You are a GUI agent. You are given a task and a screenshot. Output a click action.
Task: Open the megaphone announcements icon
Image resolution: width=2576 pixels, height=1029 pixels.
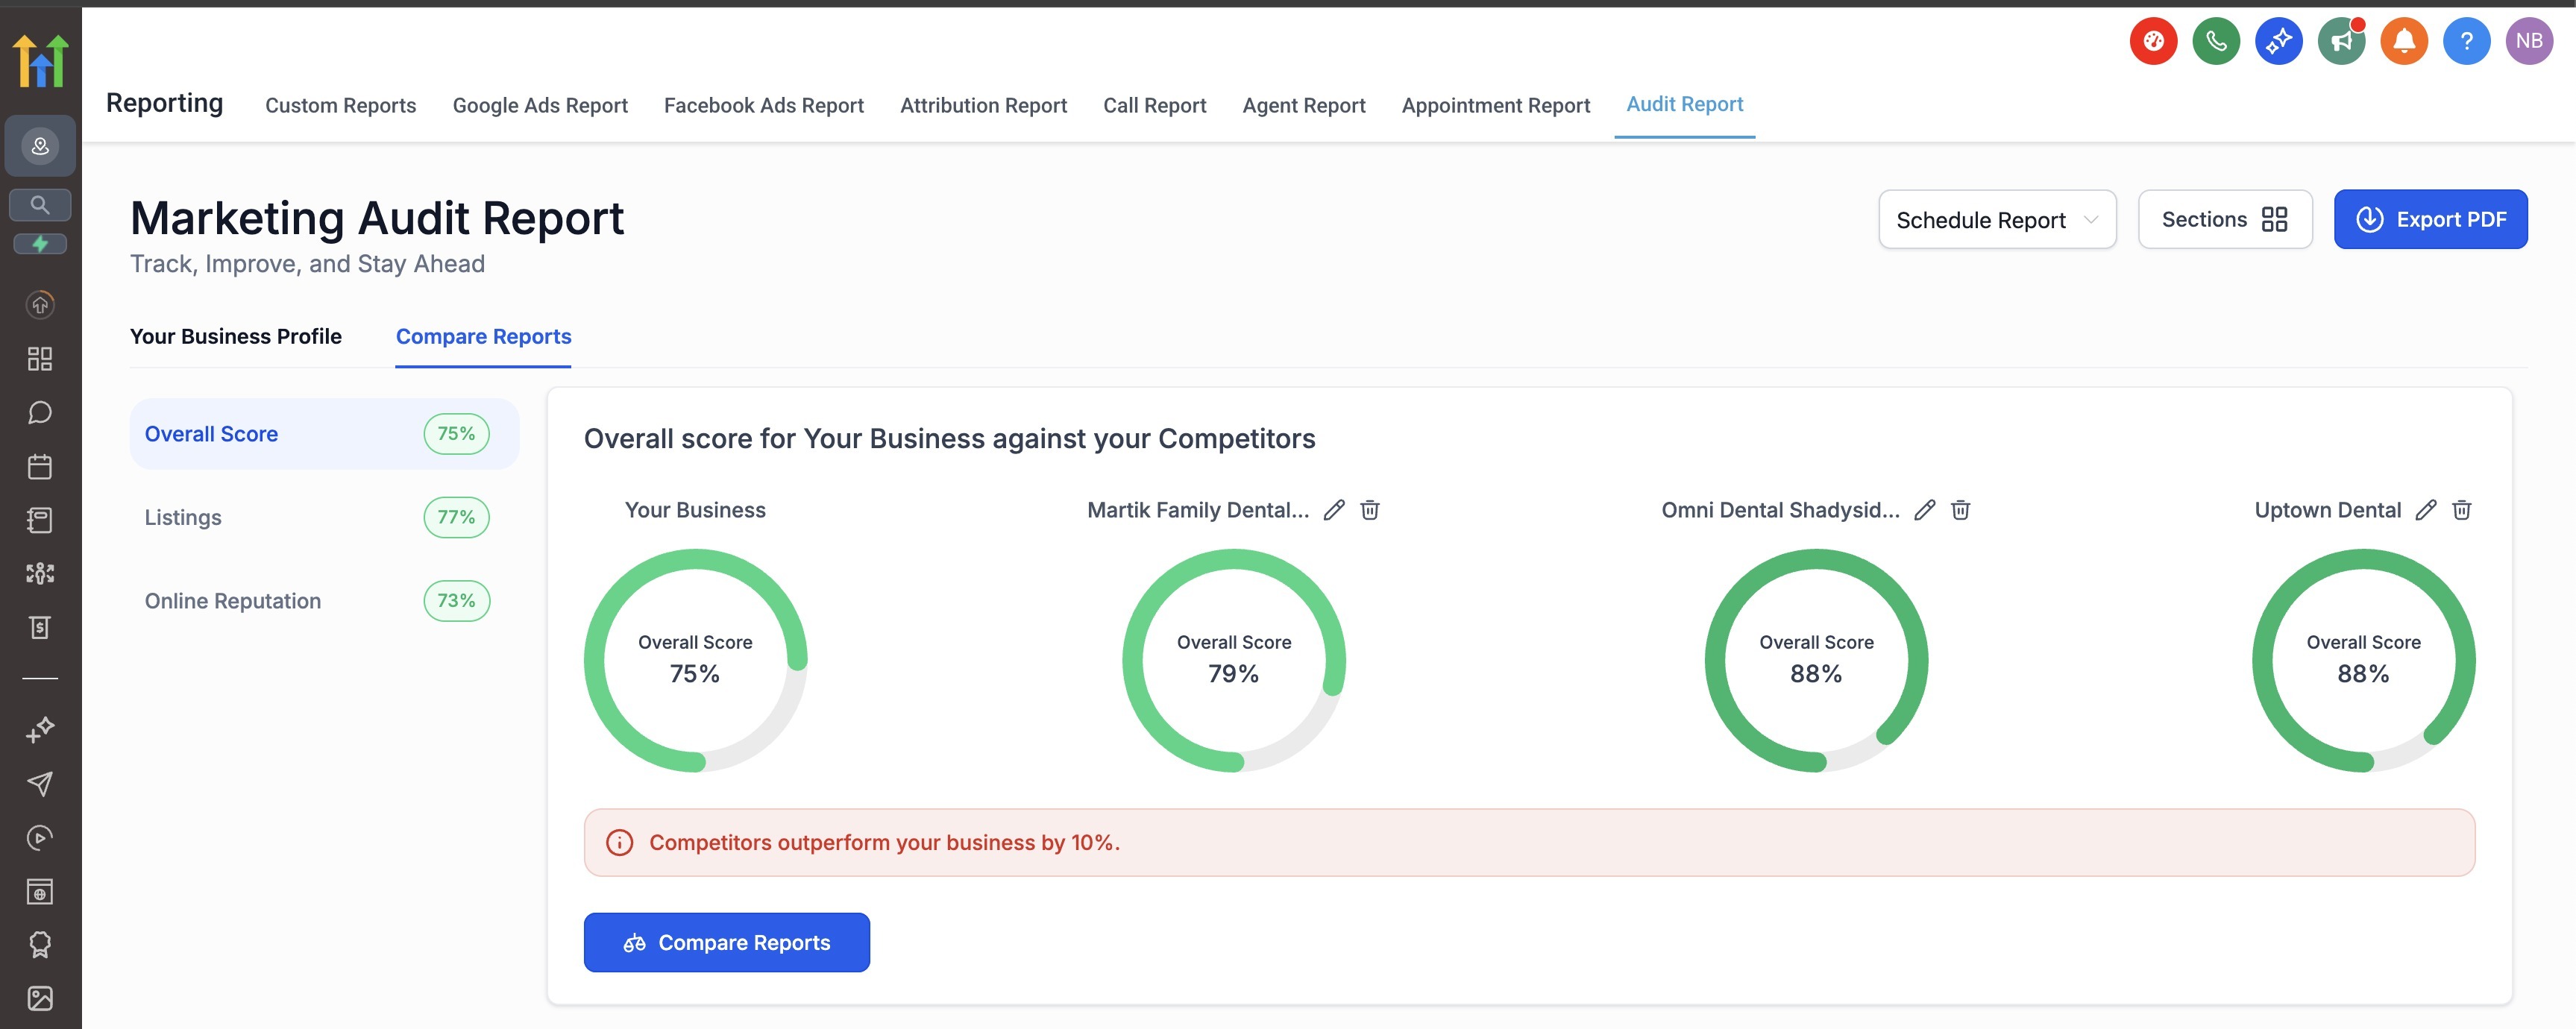tap(2341, 41)
